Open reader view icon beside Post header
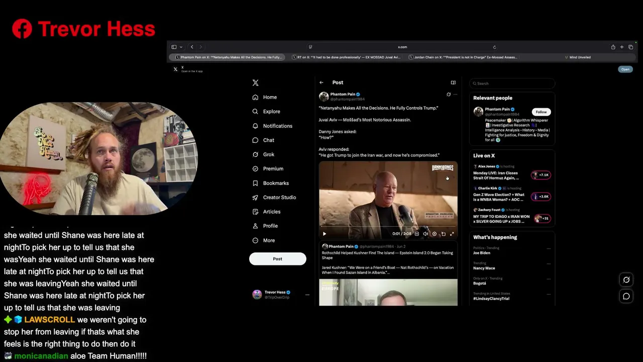The image size is (643, 362). tap(453, 82)
